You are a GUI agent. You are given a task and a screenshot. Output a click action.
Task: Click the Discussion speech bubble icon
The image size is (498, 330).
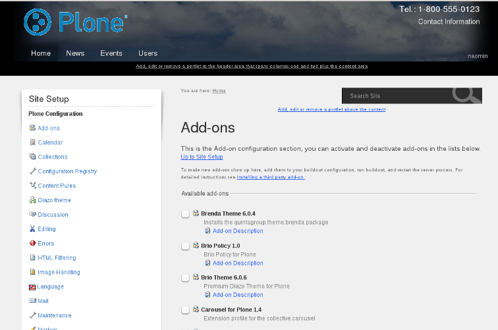32,214
